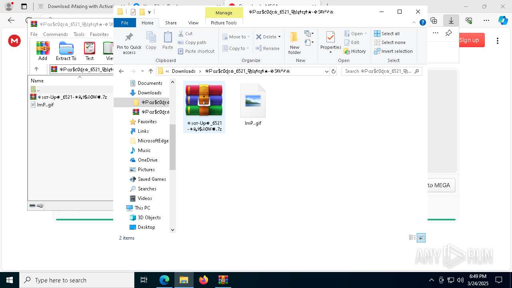This screenshot has width=512, height=288.
Task: Open the Delete dropdown arrow
Action: point(279,37)
